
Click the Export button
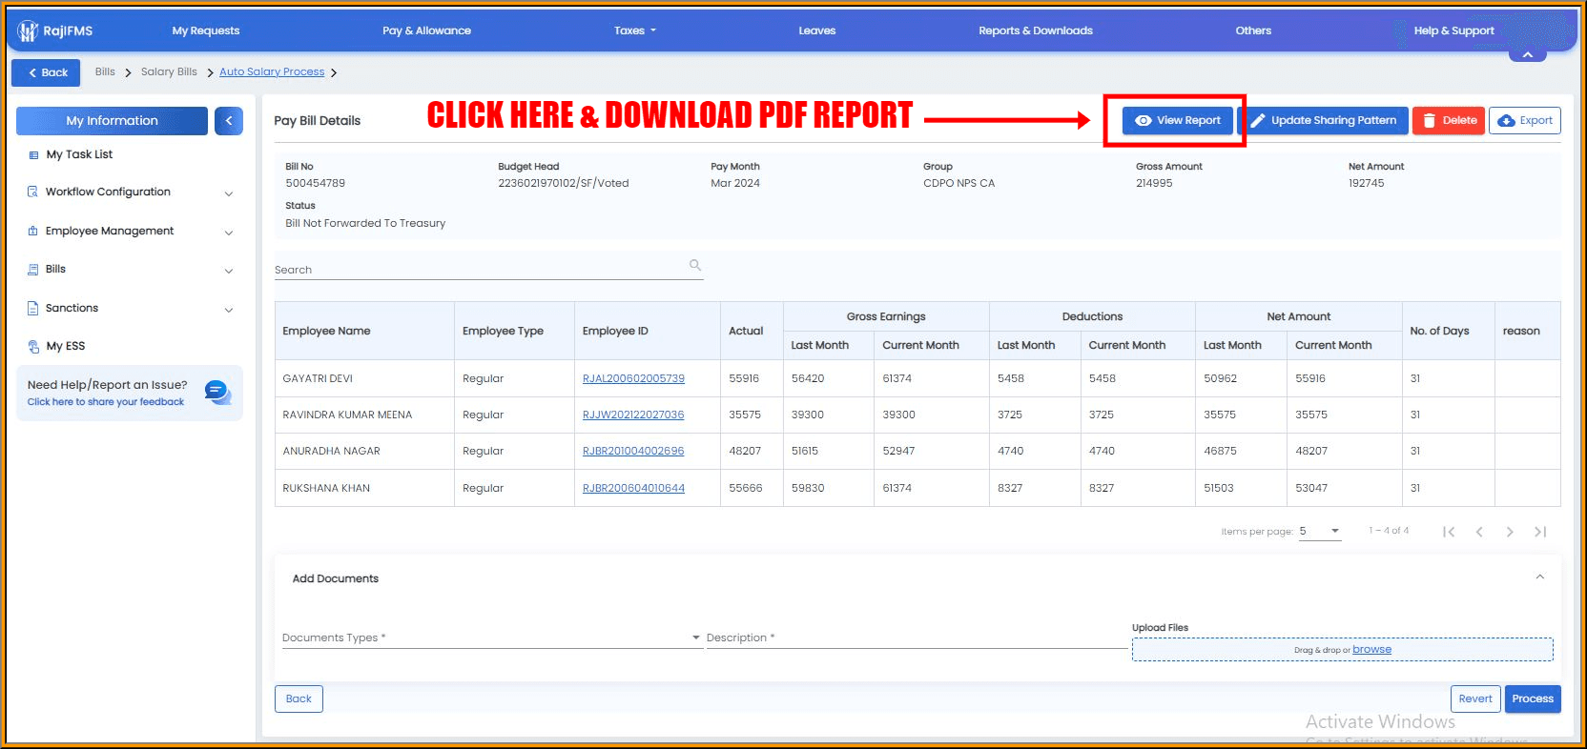coord(1524,121)
